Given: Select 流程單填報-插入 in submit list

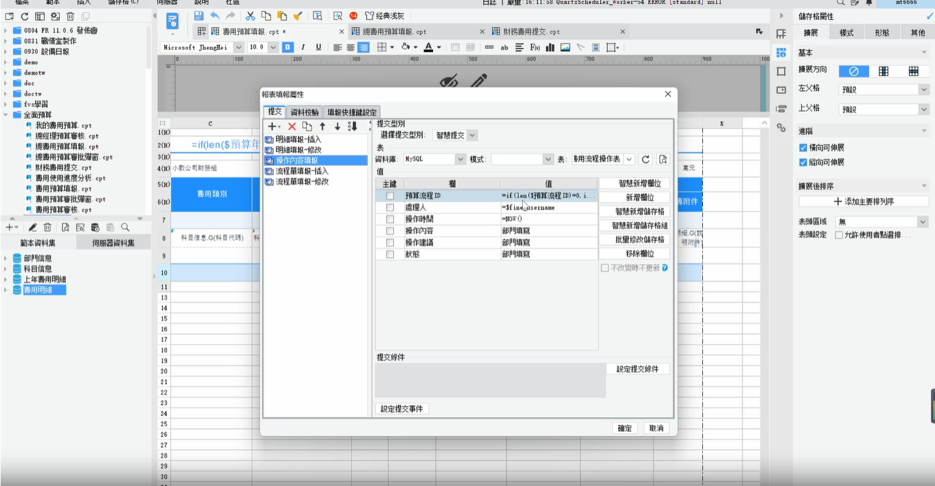Looking at the screenshot, I should click(302, 171).
